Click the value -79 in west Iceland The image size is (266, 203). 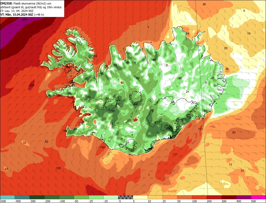88,97
